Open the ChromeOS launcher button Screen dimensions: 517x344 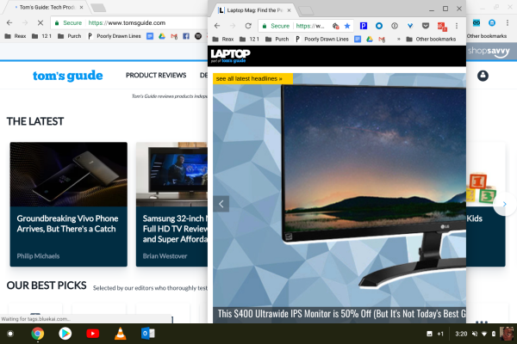click(10, 334)
